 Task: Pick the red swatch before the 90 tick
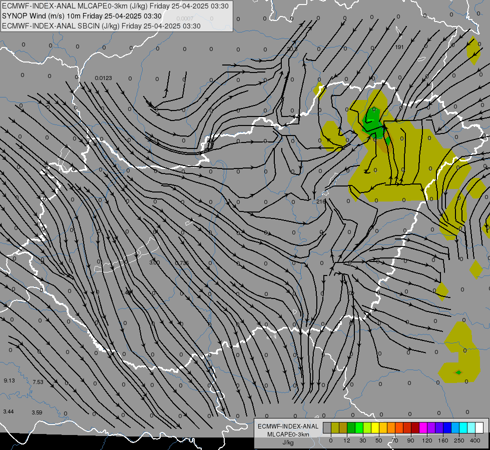pyautogui.click(x=407, y=427)
